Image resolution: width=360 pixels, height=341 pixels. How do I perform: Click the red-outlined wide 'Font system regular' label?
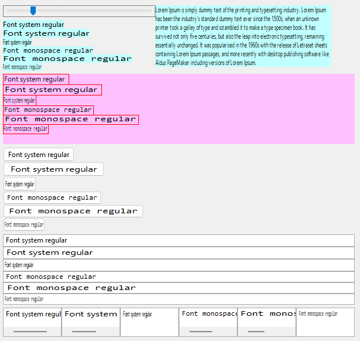(52, 90)
